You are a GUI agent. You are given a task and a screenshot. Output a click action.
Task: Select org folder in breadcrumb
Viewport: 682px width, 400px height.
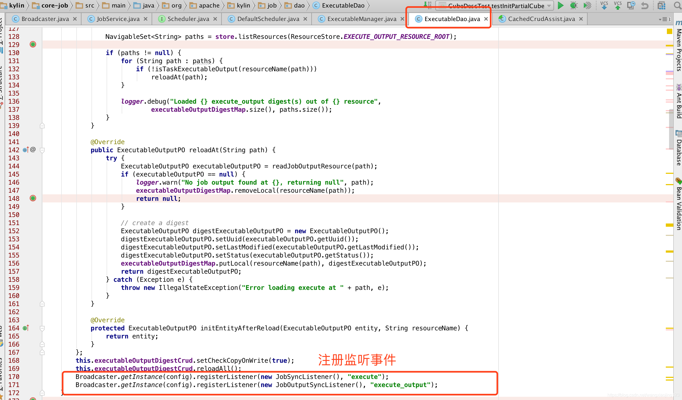[x=172, y=5]
